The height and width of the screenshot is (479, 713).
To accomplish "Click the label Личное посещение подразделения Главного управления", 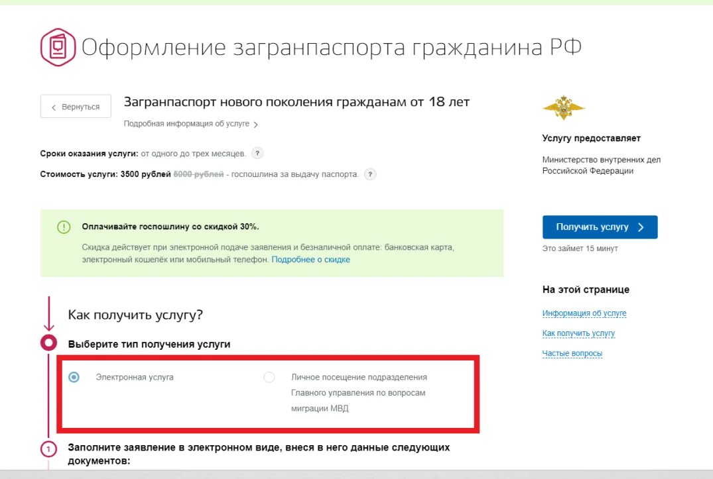I will 359,393.
